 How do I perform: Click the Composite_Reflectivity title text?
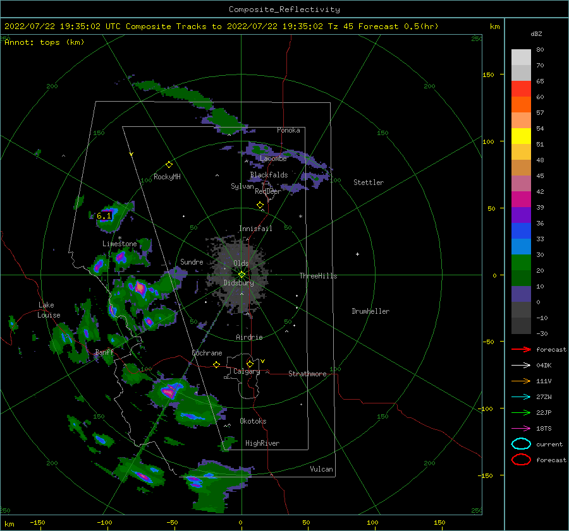coord(284,9)
